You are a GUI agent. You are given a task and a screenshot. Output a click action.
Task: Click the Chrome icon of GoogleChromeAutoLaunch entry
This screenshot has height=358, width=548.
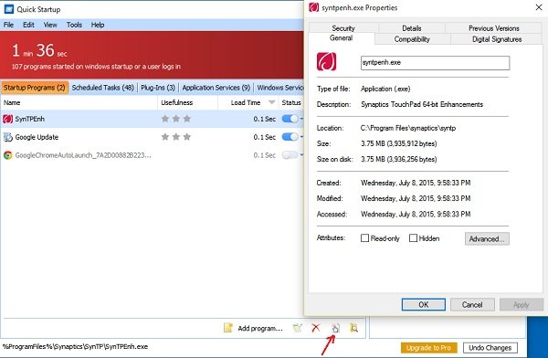(x=7, y=155)
